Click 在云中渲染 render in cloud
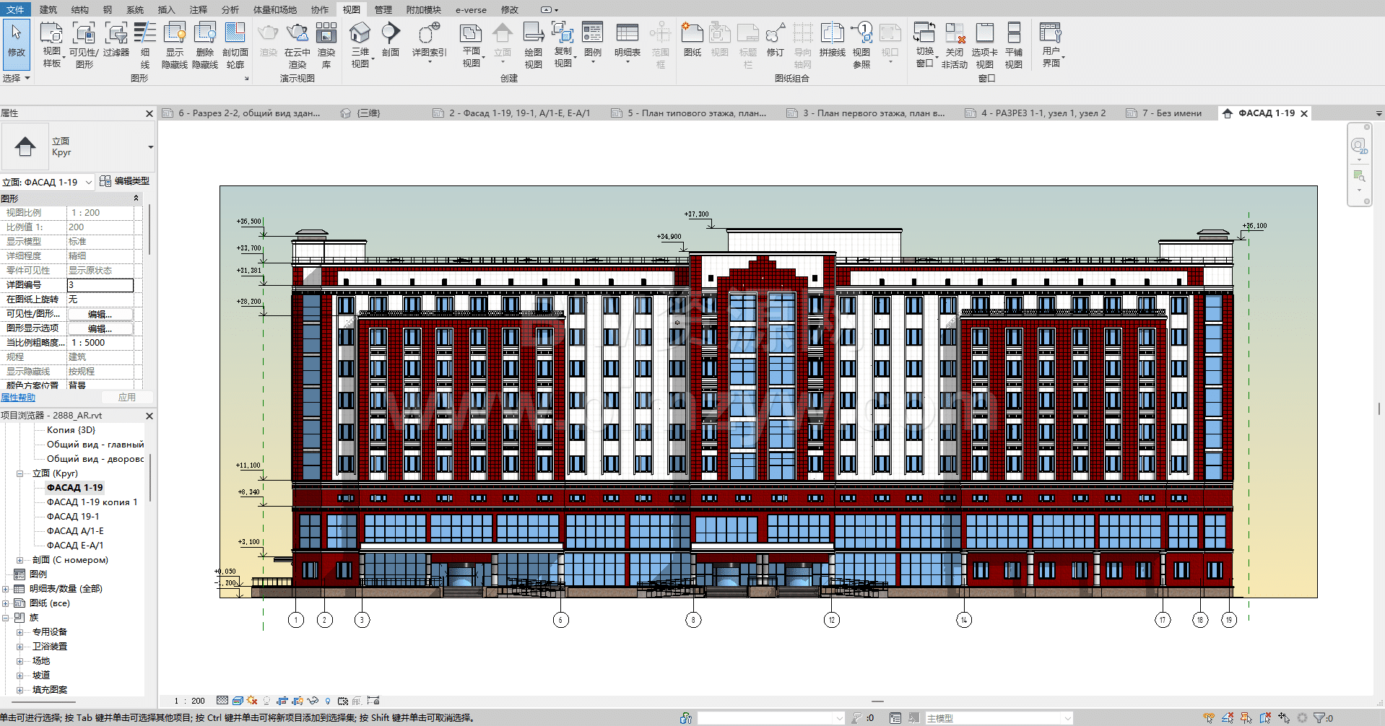The image size is (1385, 726). 298,45
